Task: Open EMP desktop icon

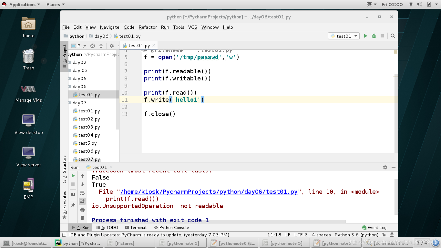Action: tap(28, 188)
